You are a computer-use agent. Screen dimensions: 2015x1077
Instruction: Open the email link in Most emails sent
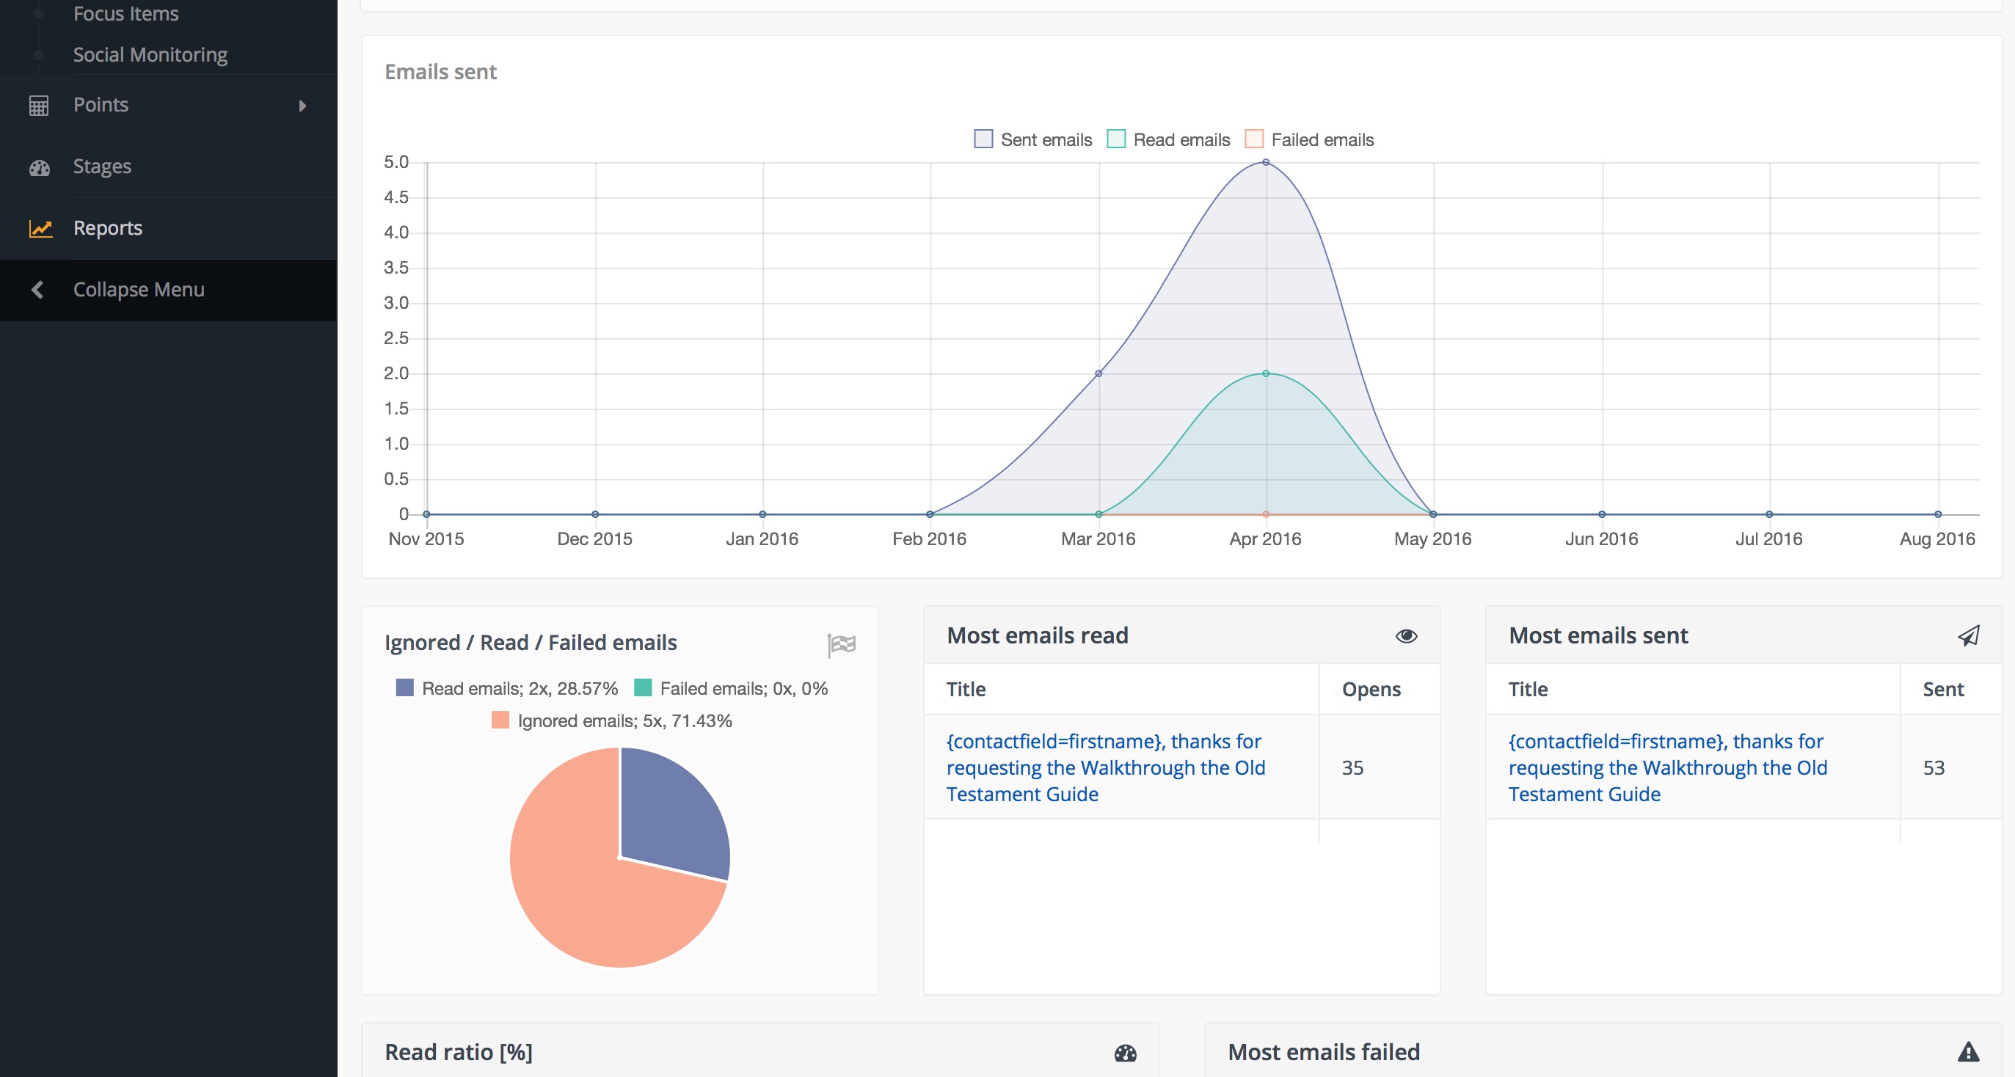point(1668,767)
